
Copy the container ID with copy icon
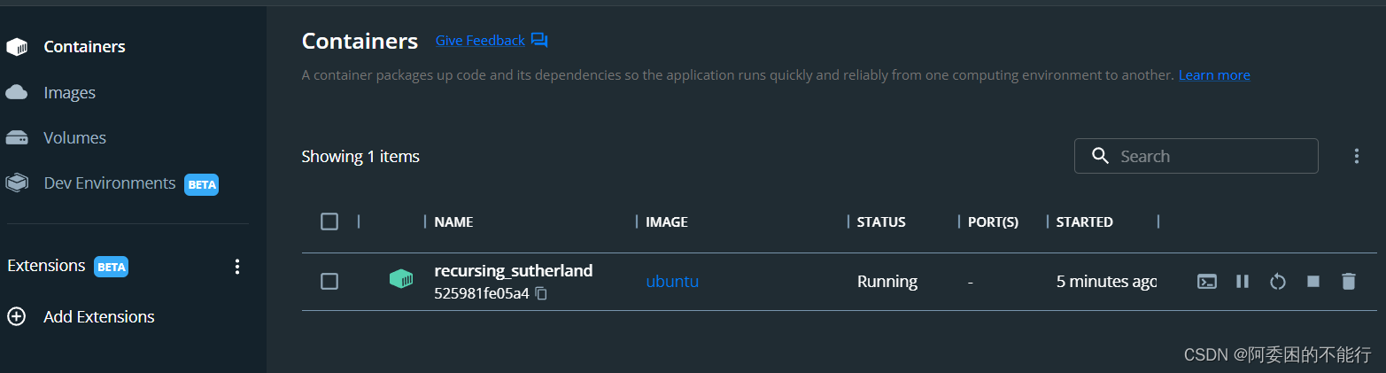[541, 293]
